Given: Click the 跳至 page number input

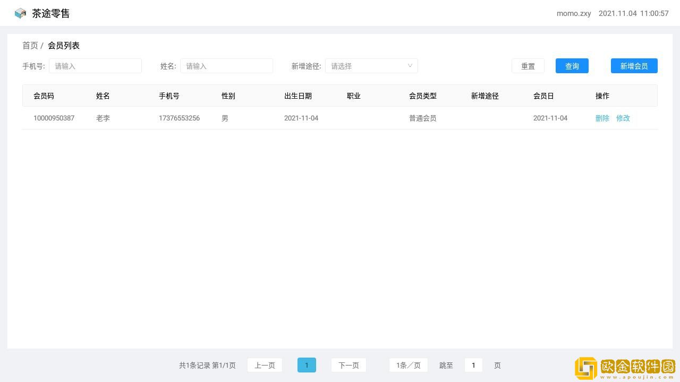Looking at the screenshot, I should pos(473,365).
